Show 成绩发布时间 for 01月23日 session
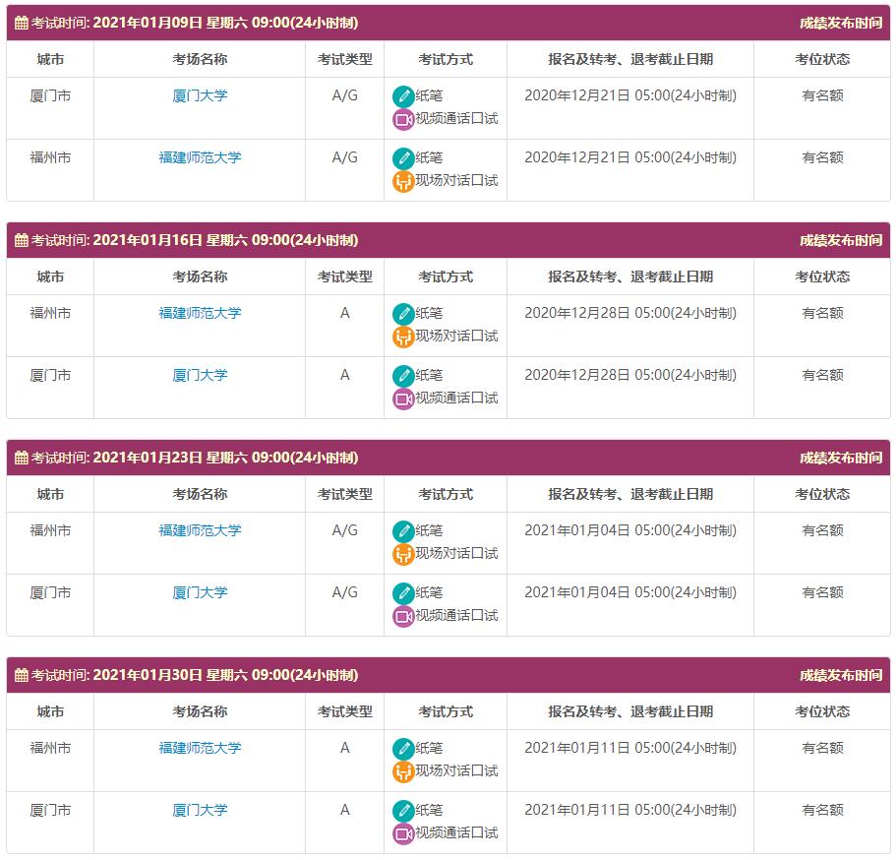 (x=840, y=458)
